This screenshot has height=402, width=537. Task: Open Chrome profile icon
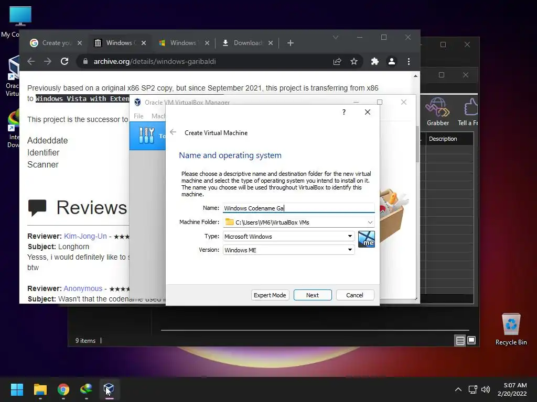click(391, 61)
